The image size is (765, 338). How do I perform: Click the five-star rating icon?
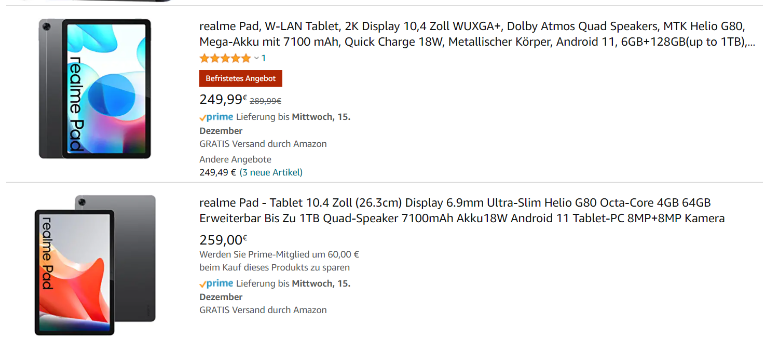(x=225, y=58)
